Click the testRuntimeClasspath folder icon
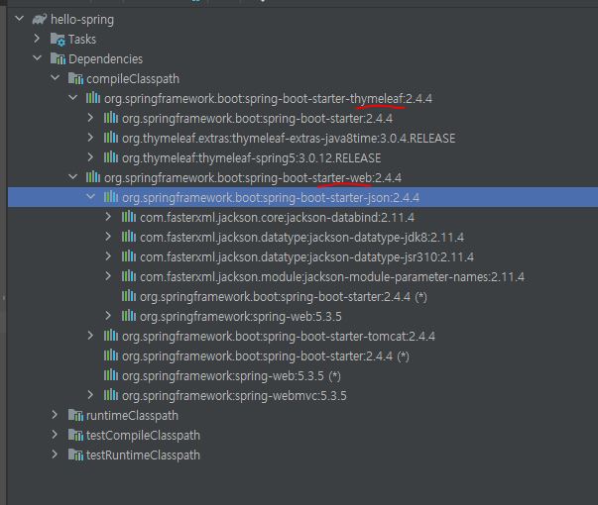 coord(76,454)
